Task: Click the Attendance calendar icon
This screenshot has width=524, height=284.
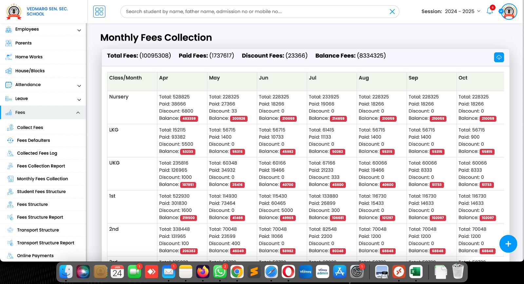Action: coord(9,84)
